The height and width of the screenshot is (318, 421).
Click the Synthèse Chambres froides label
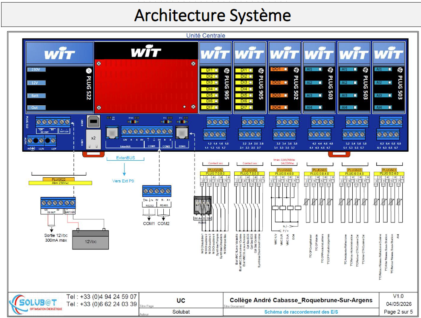point(259,251)
